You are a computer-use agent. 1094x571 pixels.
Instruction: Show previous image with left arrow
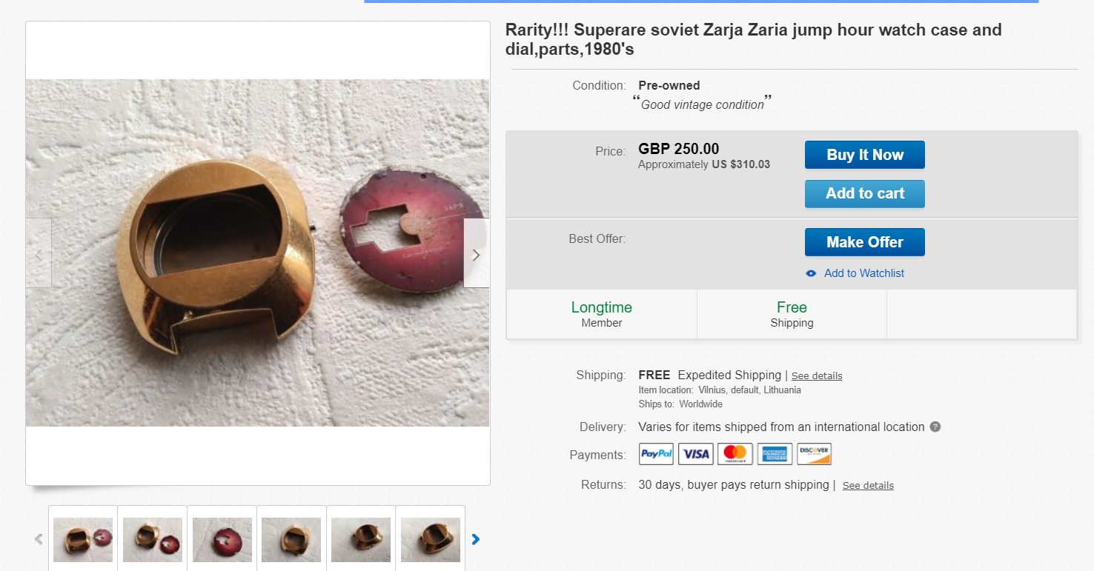(39, 253)
